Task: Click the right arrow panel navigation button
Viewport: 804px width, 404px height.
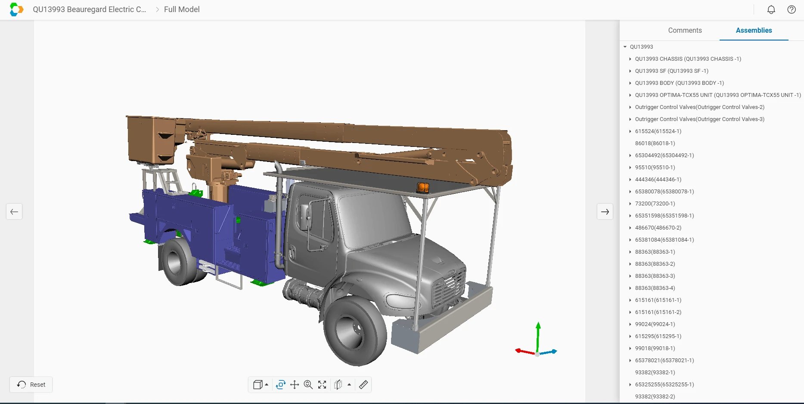Action: (x=605, y=211)
